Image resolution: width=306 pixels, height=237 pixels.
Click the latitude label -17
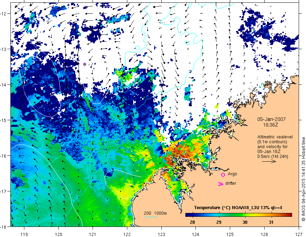tap(4, 191)
